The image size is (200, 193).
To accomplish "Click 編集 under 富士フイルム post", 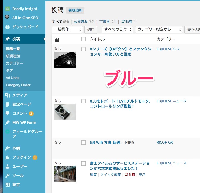I will click(93, 175).
